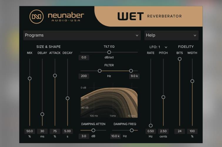Viewport: 222px width, 147px height.
Task: Click the MIX slider handle
Action: (30, 78)
